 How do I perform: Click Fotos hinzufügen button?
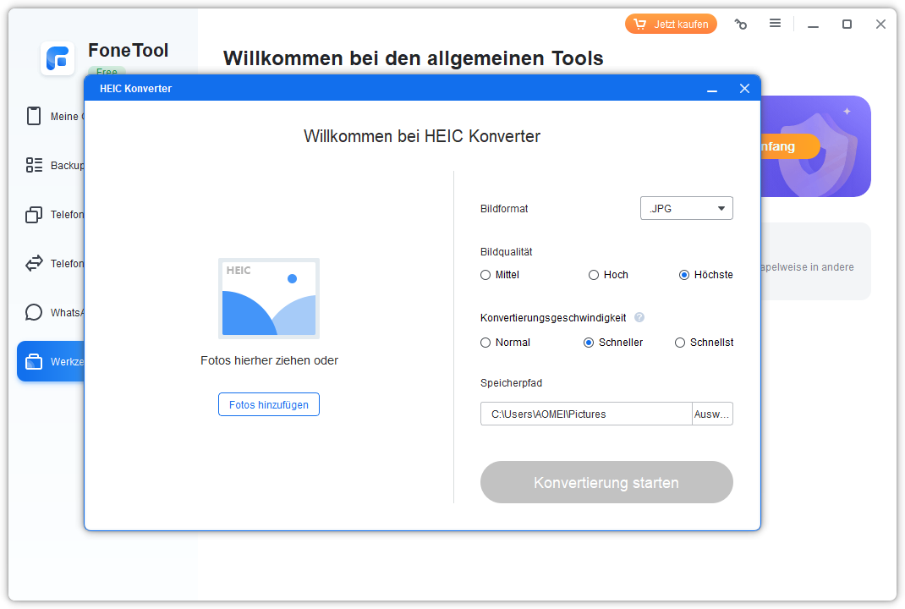(x=269, y=404)
